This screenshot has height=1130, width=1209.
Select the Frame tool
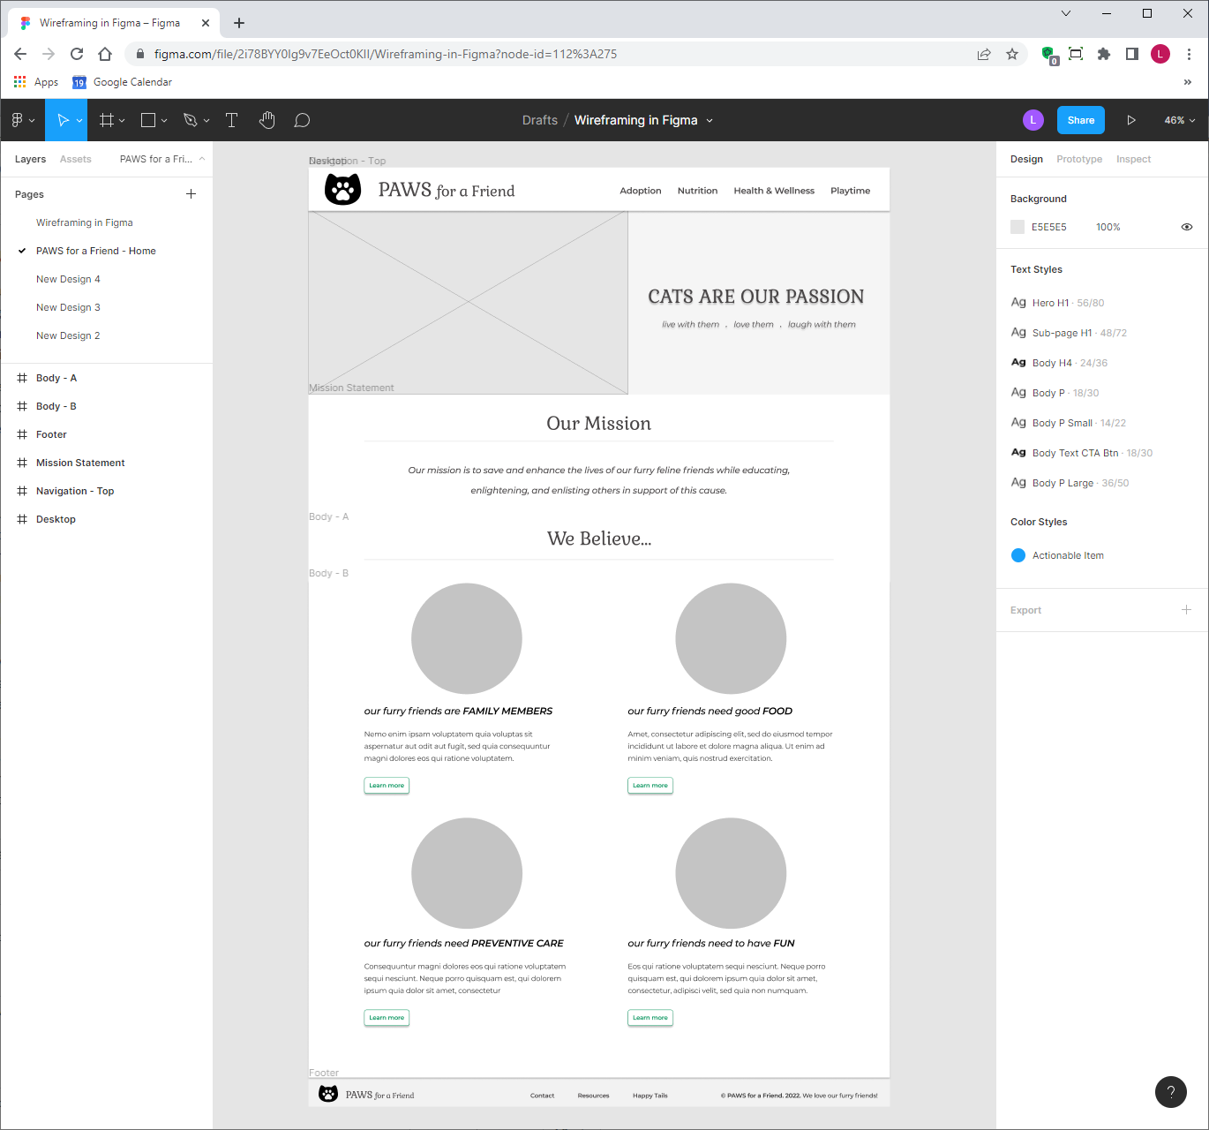click(x=106, y=119)
